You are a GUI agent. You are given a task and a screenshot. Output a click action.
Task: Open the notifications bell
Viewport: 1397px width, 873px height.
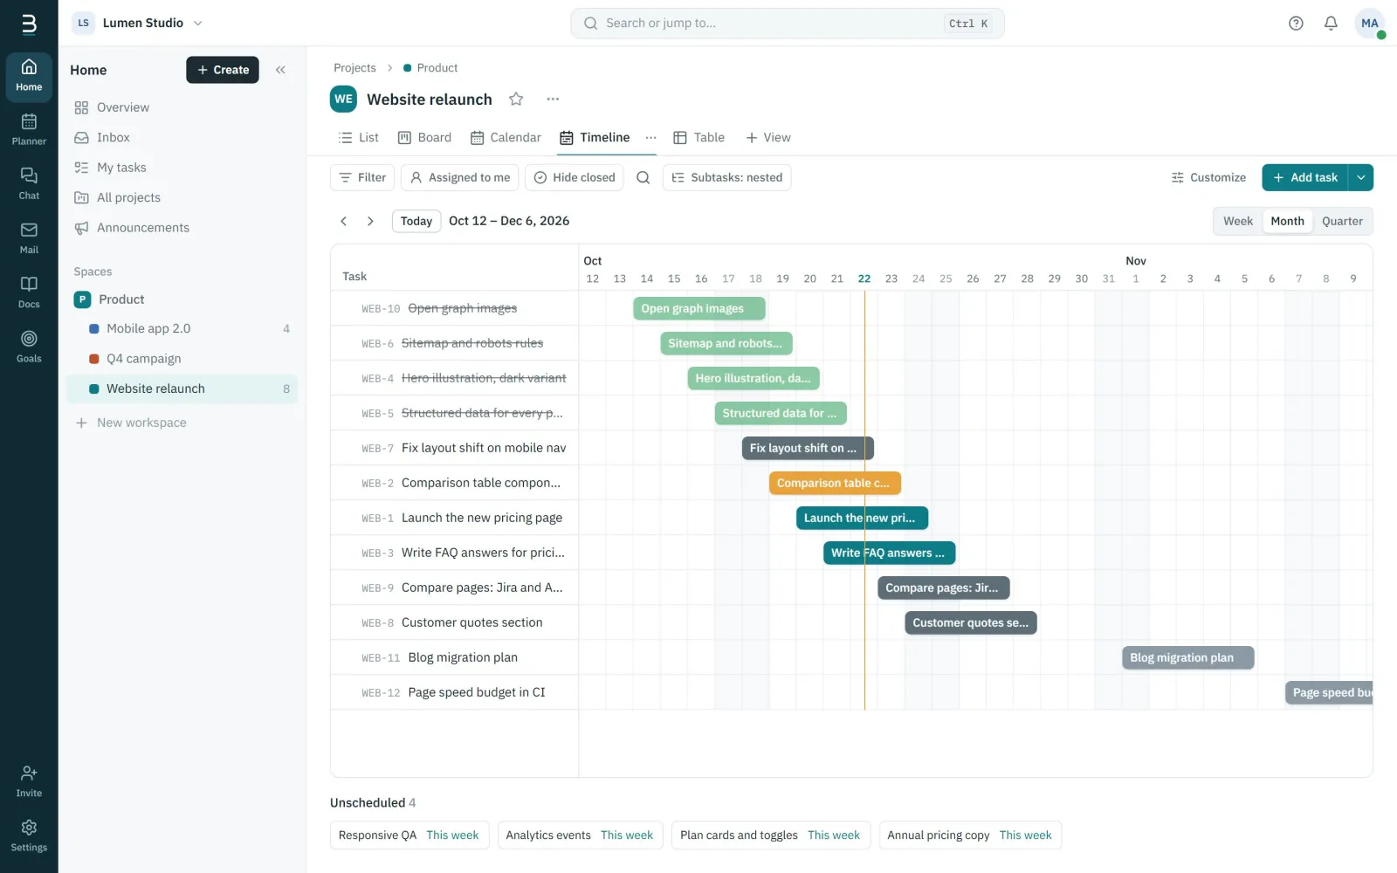[x=1331, y=24]
